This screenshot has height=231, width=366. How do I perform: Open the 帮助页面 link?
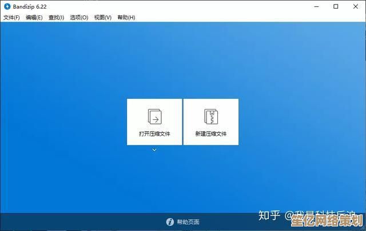click(188, 222)
